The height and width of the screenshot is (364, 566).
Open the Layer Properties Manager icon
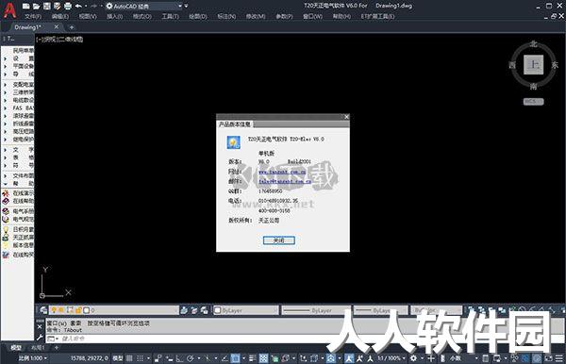click(x=43, y=310)
